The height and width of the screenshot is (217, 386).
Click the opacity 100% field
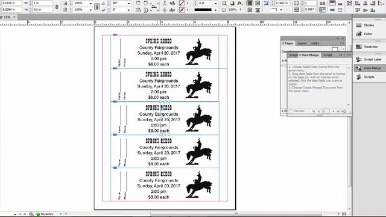coord(233,10)
